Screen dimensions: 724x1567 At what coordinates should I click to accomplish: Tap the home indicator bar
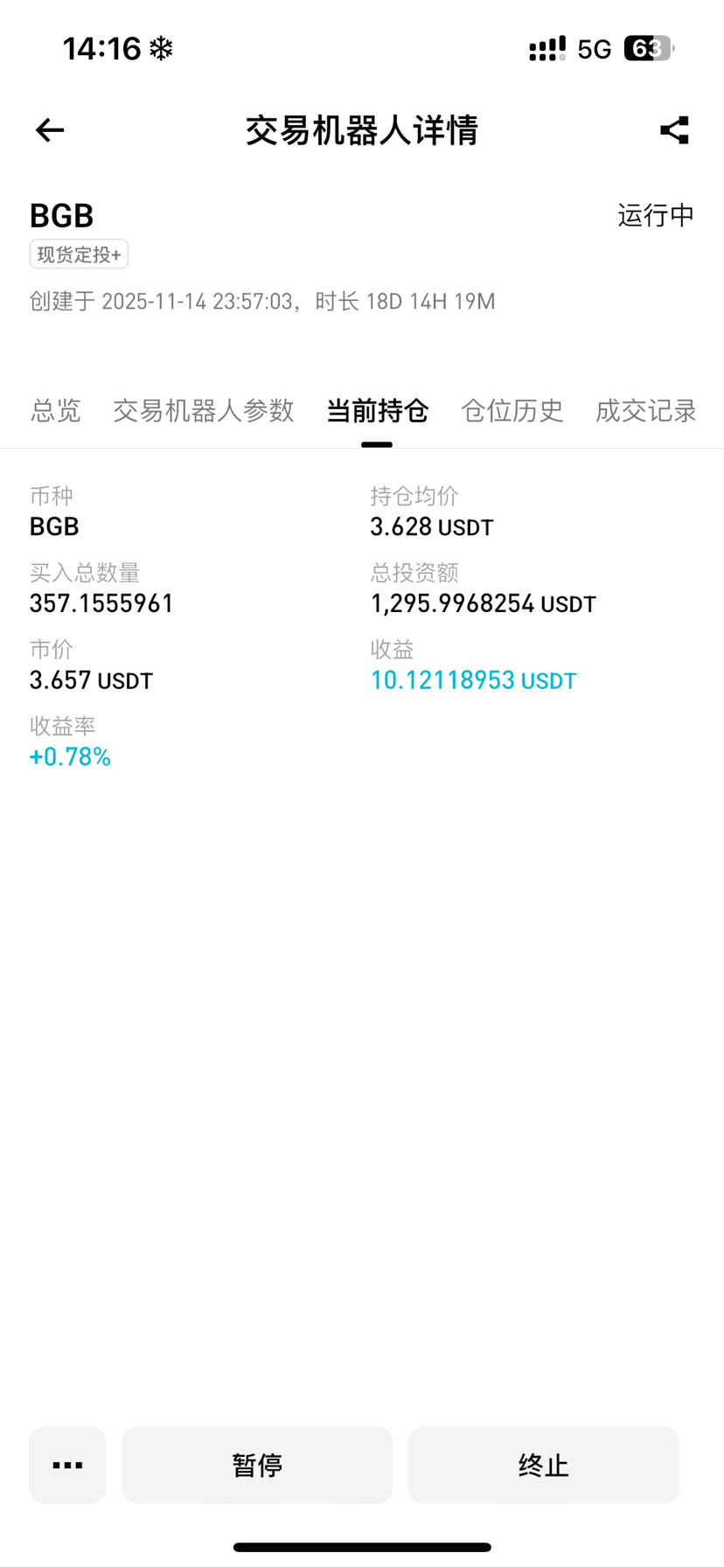362,1547
